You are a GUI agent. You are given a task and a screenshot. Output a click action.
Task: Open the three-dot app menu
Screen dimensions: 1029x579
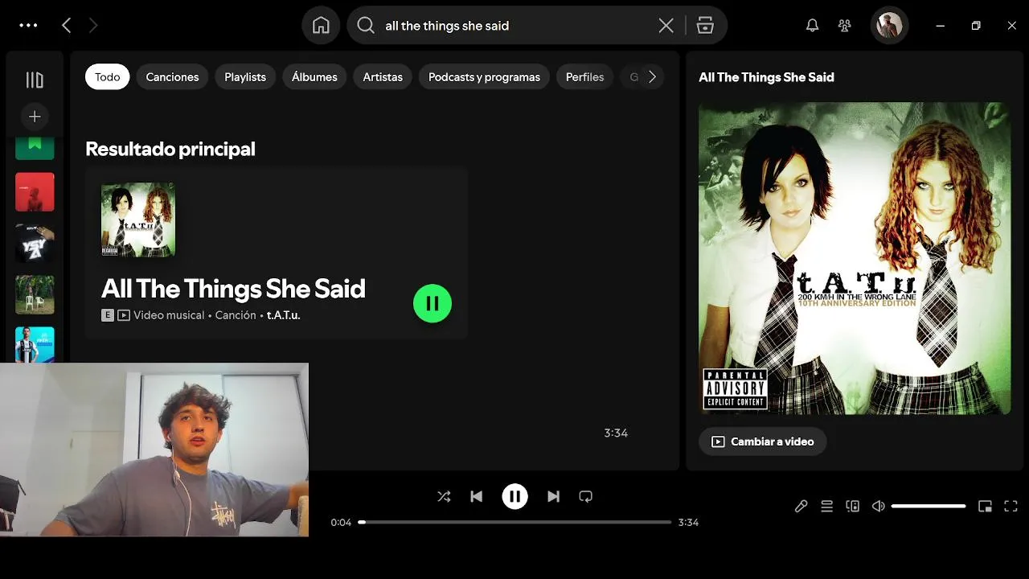28,25
